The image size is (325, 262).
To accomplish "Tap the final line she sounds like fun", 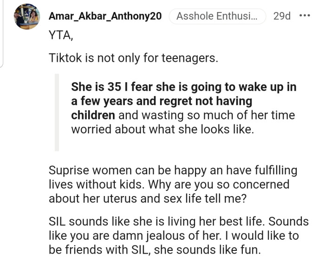I will (207, 250).
